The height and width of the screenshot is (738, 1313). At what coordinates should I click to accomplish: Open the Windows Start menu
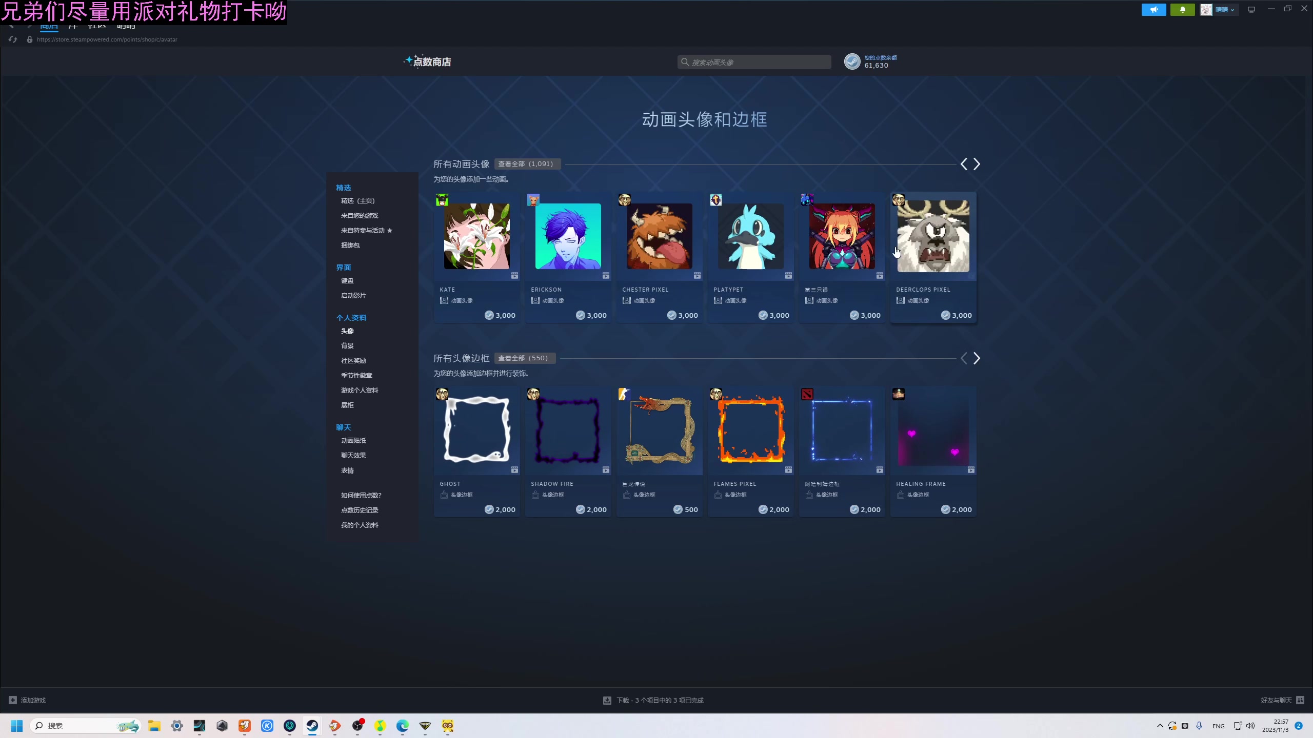click(x=17, y=726)
